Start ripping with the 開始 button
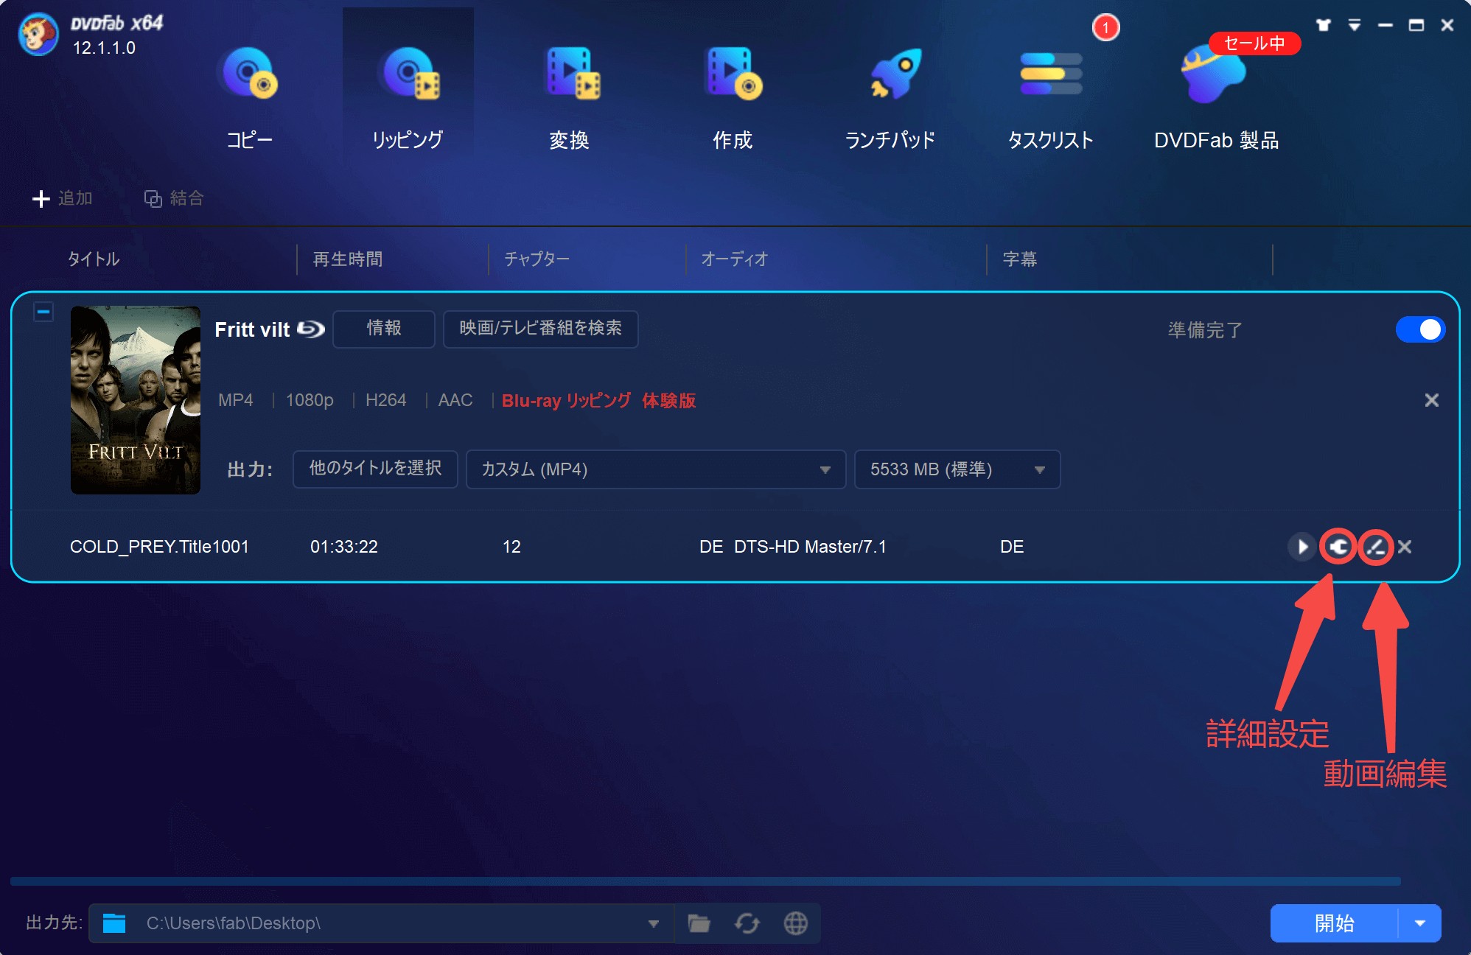Image resolution: width=1471 pixels, height=955 pixels. coord(1334,923)
